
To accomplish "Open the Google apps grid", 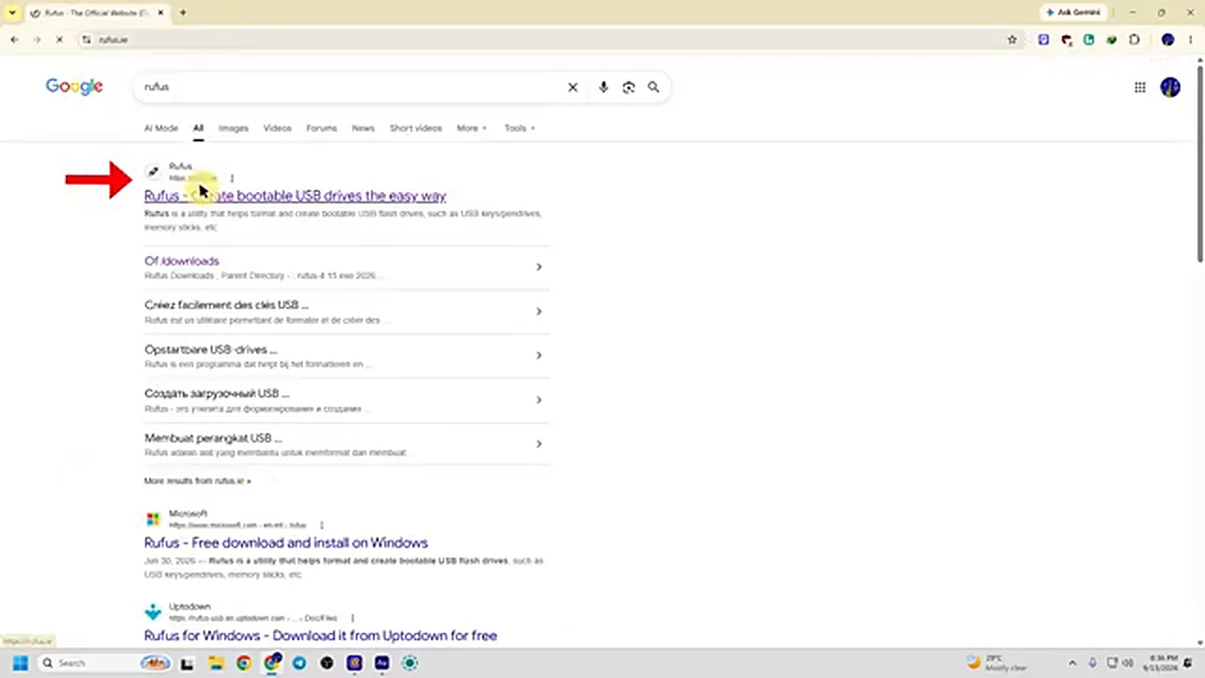I will point(1140,87).
